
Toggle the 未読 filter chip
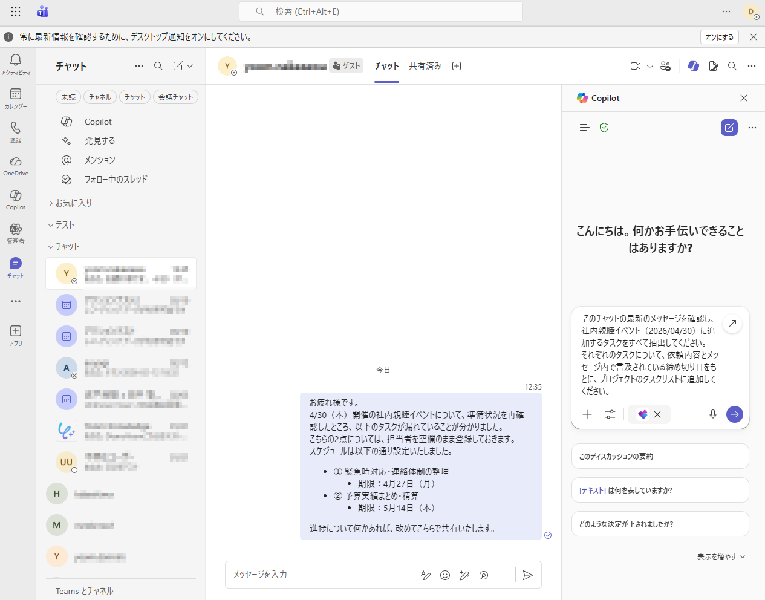(x=68, y=97)
